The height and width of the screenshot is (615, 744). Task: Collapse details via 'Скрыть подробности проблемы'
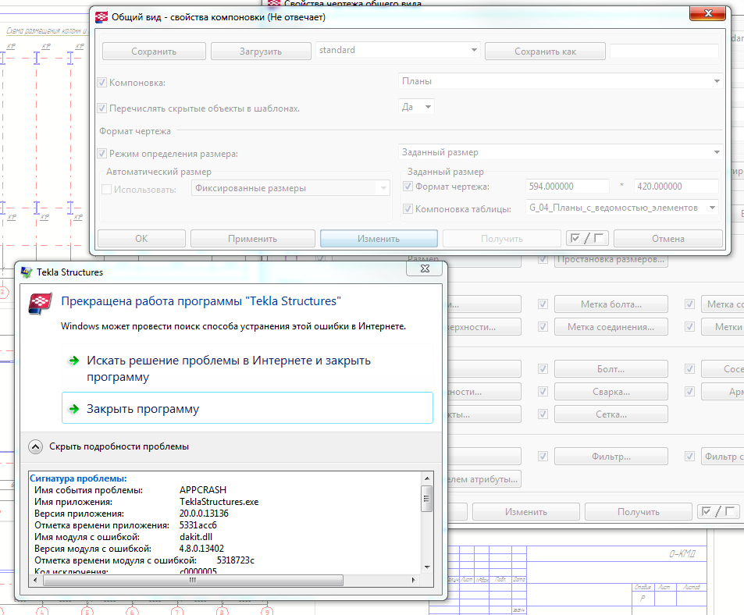[x=36, y=446]
